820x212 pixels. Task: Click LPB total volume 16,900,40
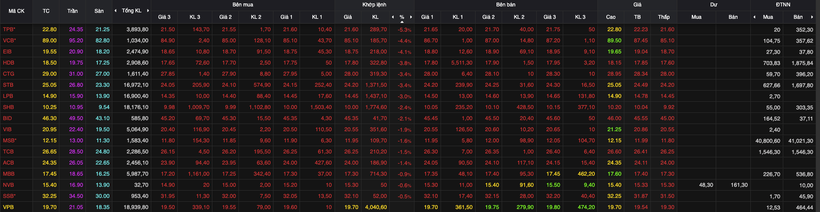136,96
